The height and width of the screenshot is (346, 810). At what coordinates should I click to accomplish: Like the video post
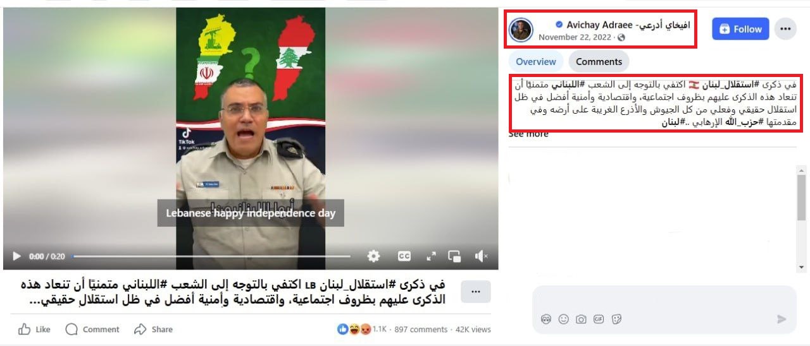tap(34, 329)
